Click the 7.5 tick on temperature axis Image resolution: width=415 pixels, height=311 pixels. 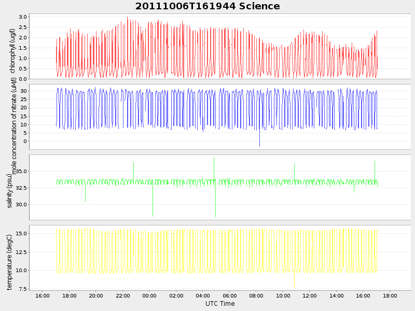[x=23, y=289]
